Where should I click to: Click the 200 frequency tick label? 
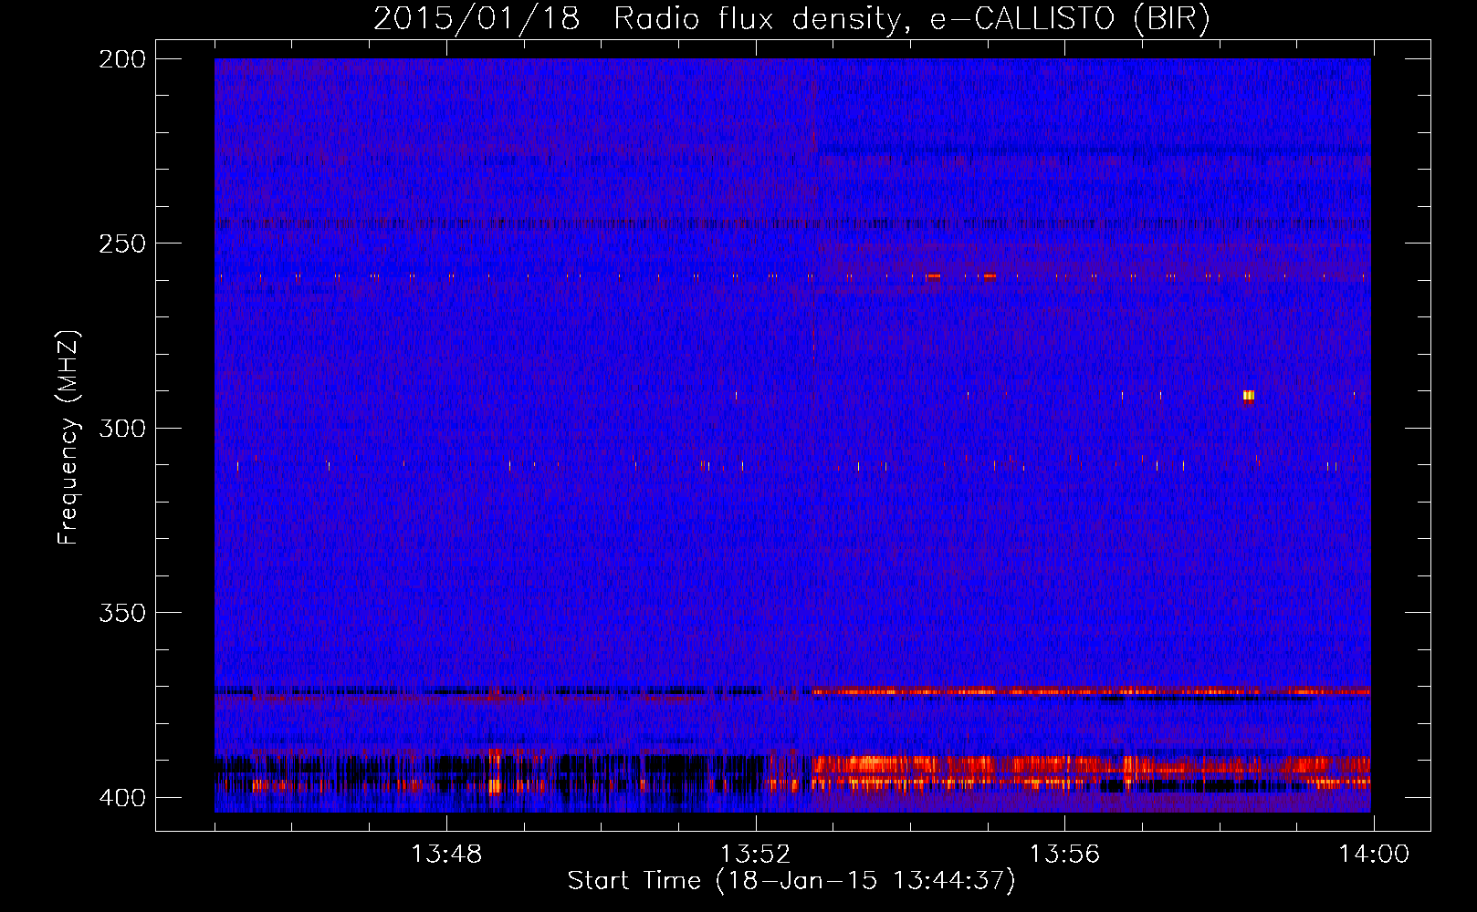pos(122,59)
